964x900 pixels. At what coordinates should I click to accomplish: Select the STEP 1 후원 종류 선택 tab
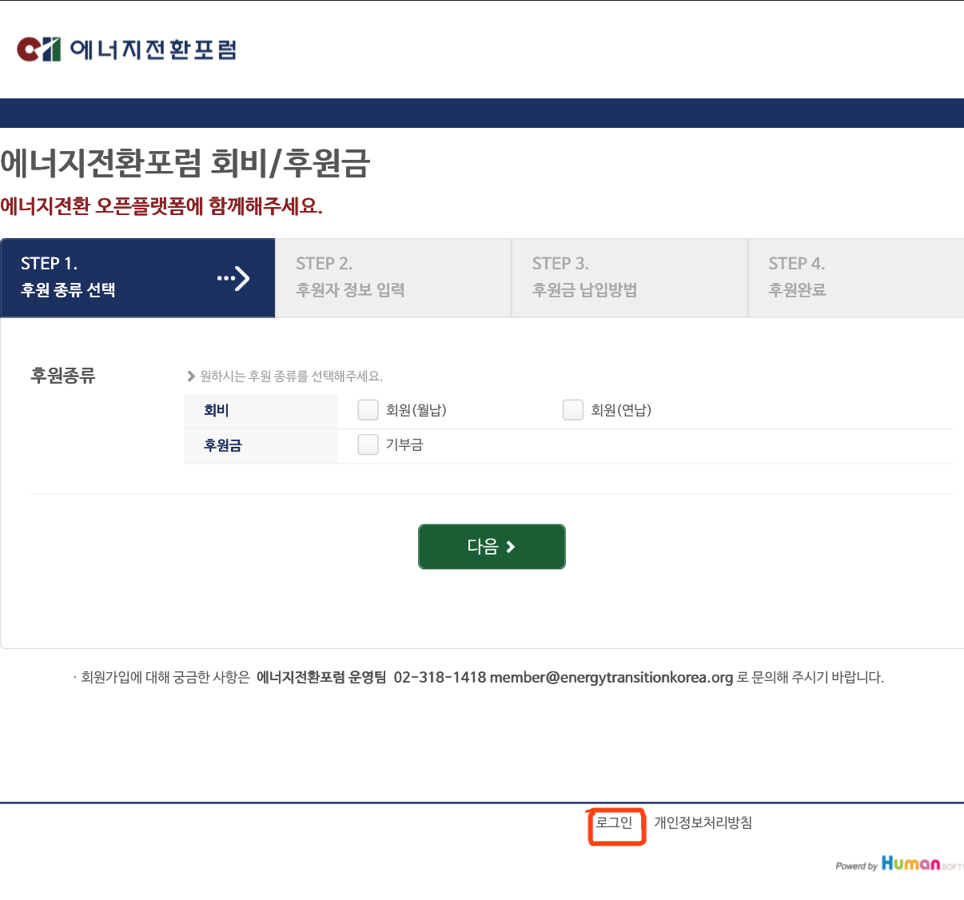137,277
